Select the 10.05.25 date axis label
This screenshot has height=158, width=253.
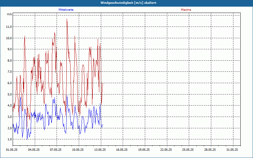pos(78,150)
